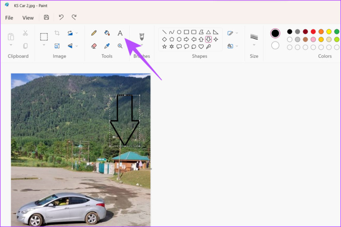341x227 pixels.
Task: Pick the Triangle shape
Action: point(208,32)
